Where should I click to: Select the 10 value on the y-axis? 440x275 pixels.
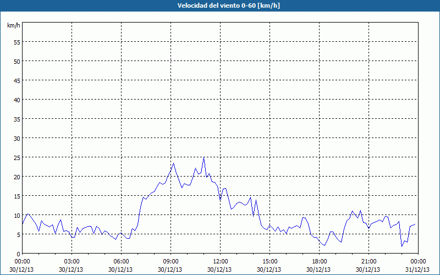[x=17, y=215]
